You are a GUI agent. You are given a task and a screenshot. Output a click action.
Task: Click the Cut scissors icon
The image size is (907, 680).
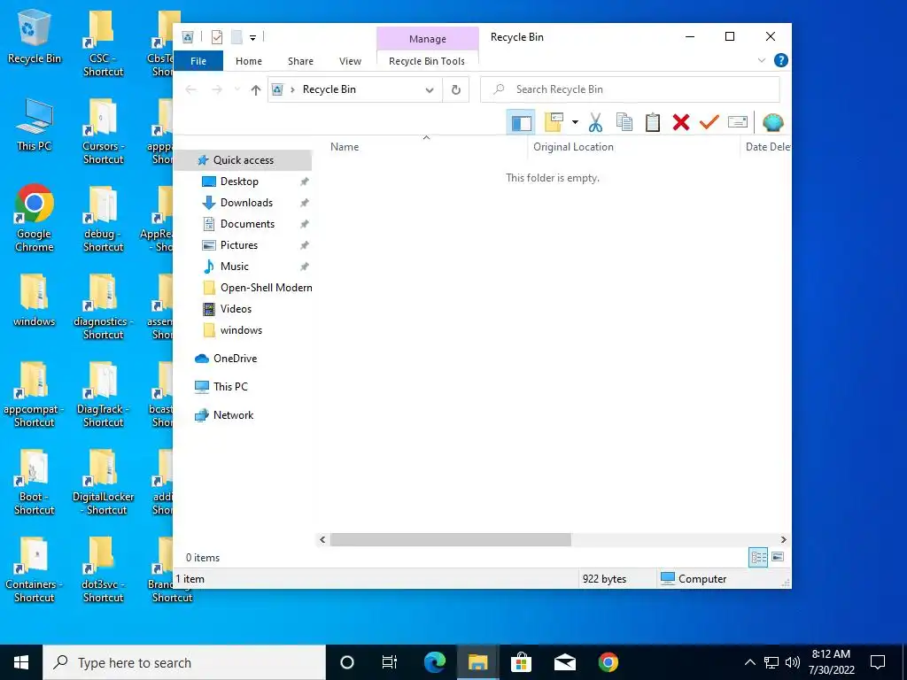(595, 122)
